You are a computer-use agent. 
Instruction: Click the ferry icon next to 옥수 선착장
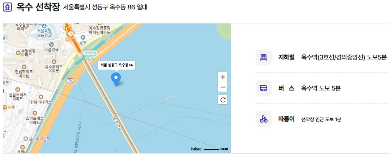pyautogui.click(x=8, y=7)
